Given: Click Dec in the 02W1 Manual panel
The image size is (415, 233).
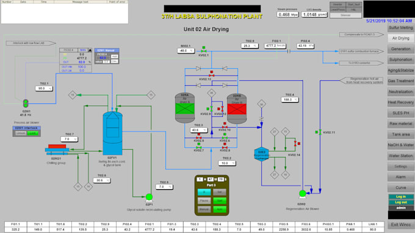Looking at the screenshot, I should tap(114, 61).
